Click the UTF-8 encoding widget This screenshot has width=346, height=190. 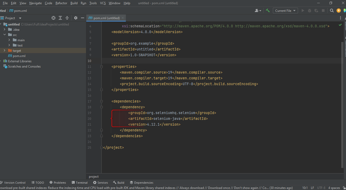pos(321,188)
